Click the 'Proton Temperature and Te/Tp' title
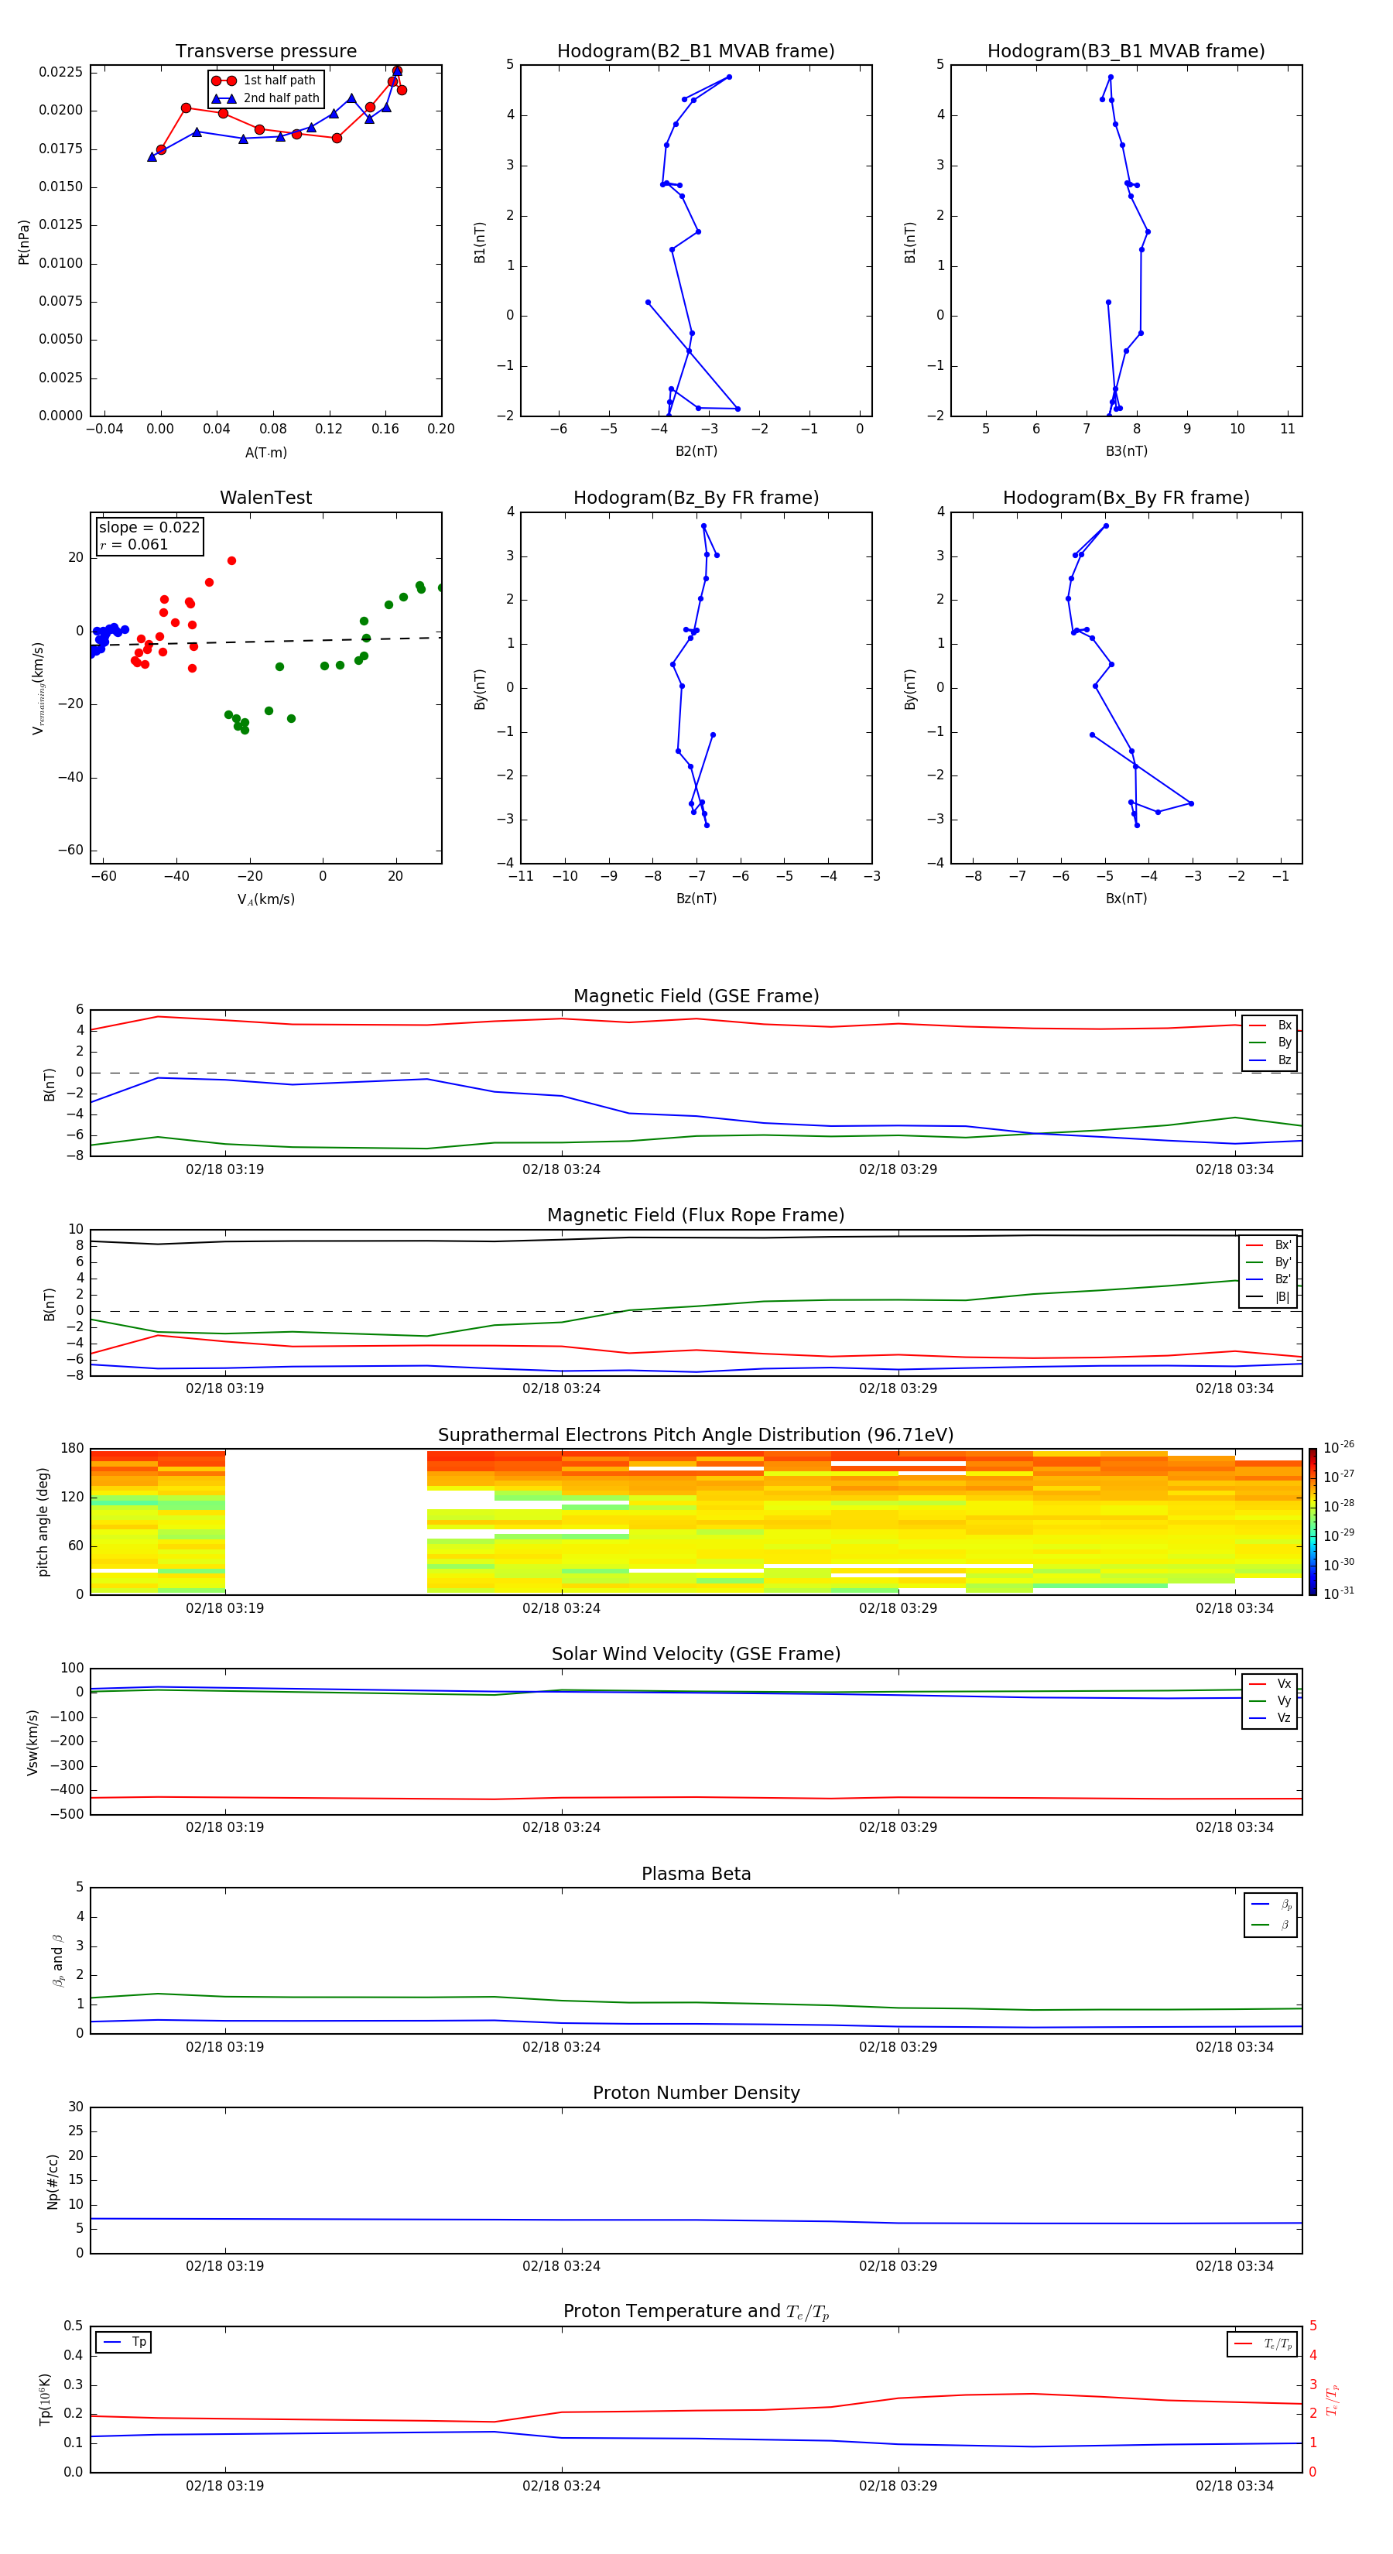 click(696, 2312)
